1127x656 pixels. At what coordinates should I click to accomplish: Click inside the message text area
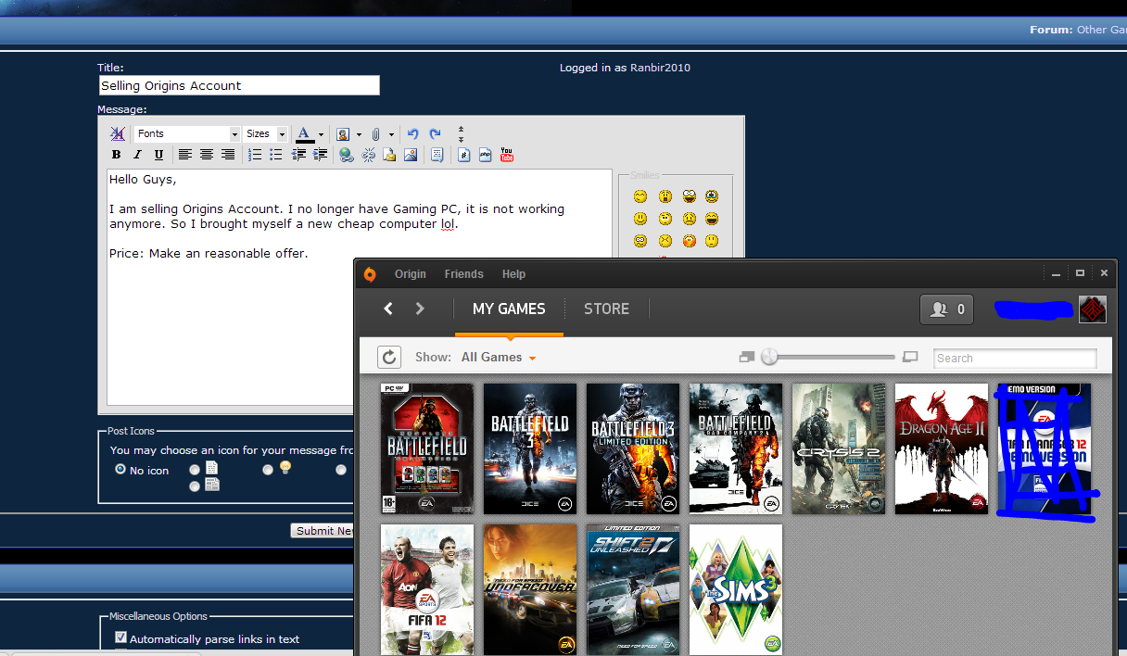coord(360,287)
